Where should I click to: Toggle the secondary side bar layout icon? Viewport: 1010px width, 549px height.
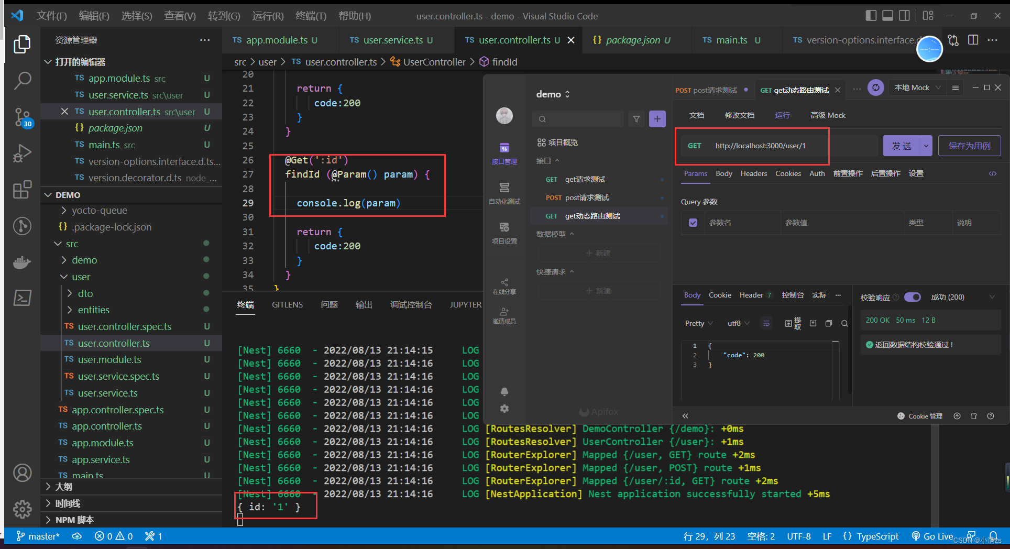point(905,16)
